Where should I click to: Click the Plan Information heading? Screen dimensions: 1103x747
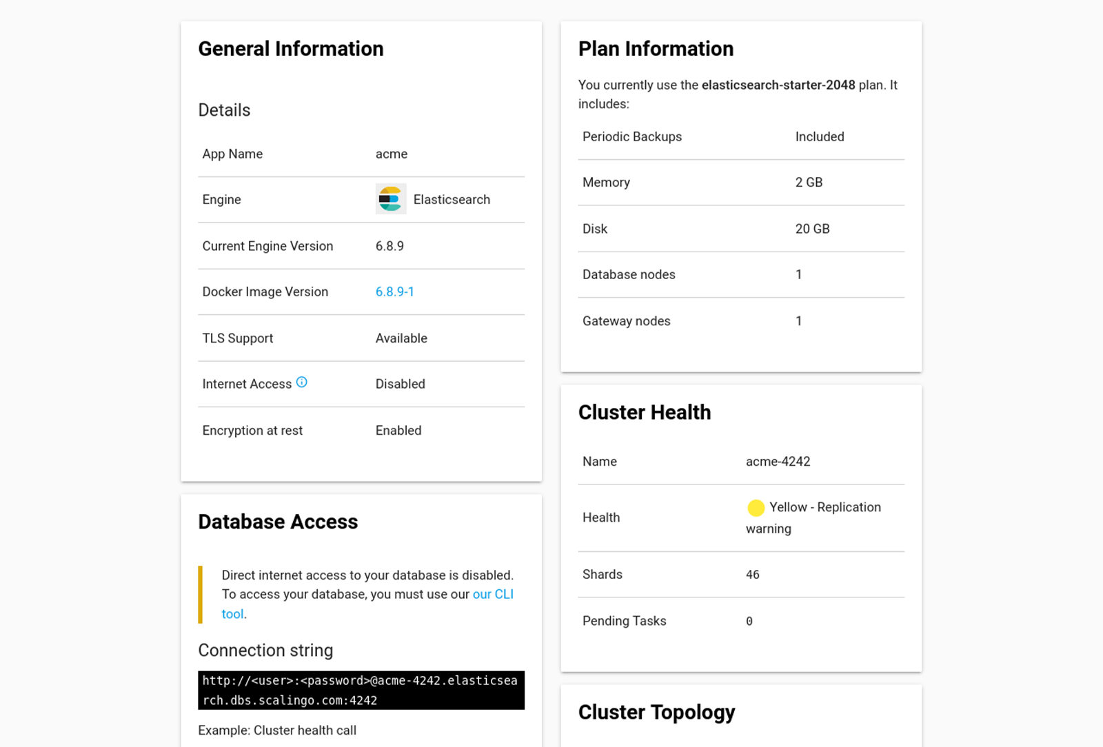[655, 49]
